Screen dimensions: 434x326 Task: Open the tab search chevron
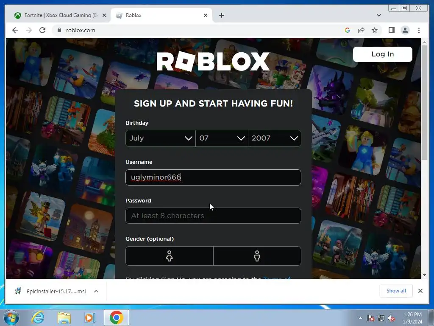click(x=378, y=15)
